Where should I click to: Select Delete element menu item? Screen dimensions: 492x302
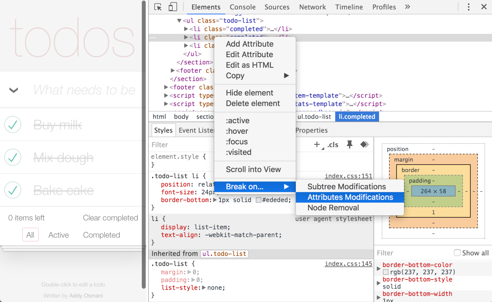coord(255,103)
